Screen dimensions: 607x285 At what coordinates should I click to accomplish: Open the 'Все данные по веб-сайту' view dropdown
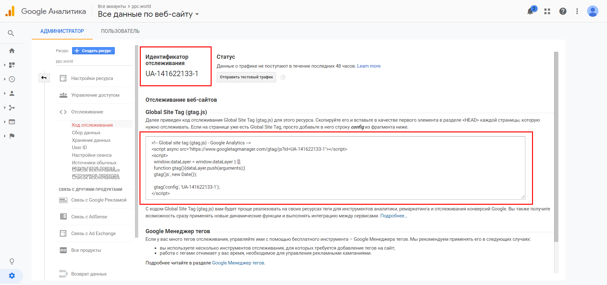click(148, 14)
